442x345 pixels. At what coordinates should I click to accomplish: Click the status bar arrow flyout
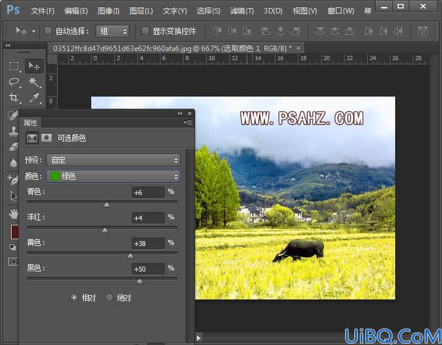pyautogui.click(x=198, y=338)
